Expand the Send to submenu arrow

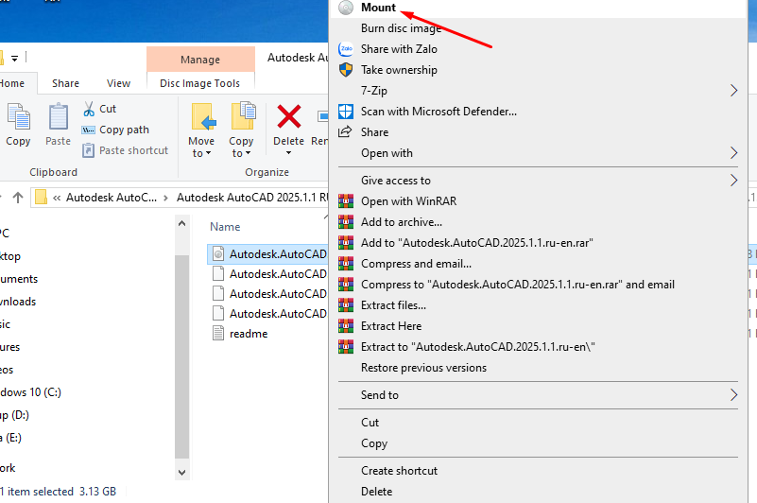point(733,395)
